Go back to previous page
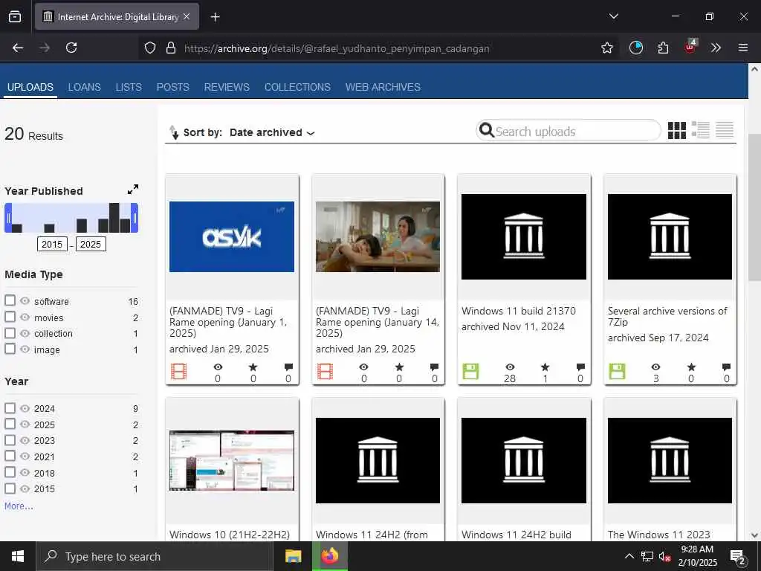761x571 pixels. point(18,48)
